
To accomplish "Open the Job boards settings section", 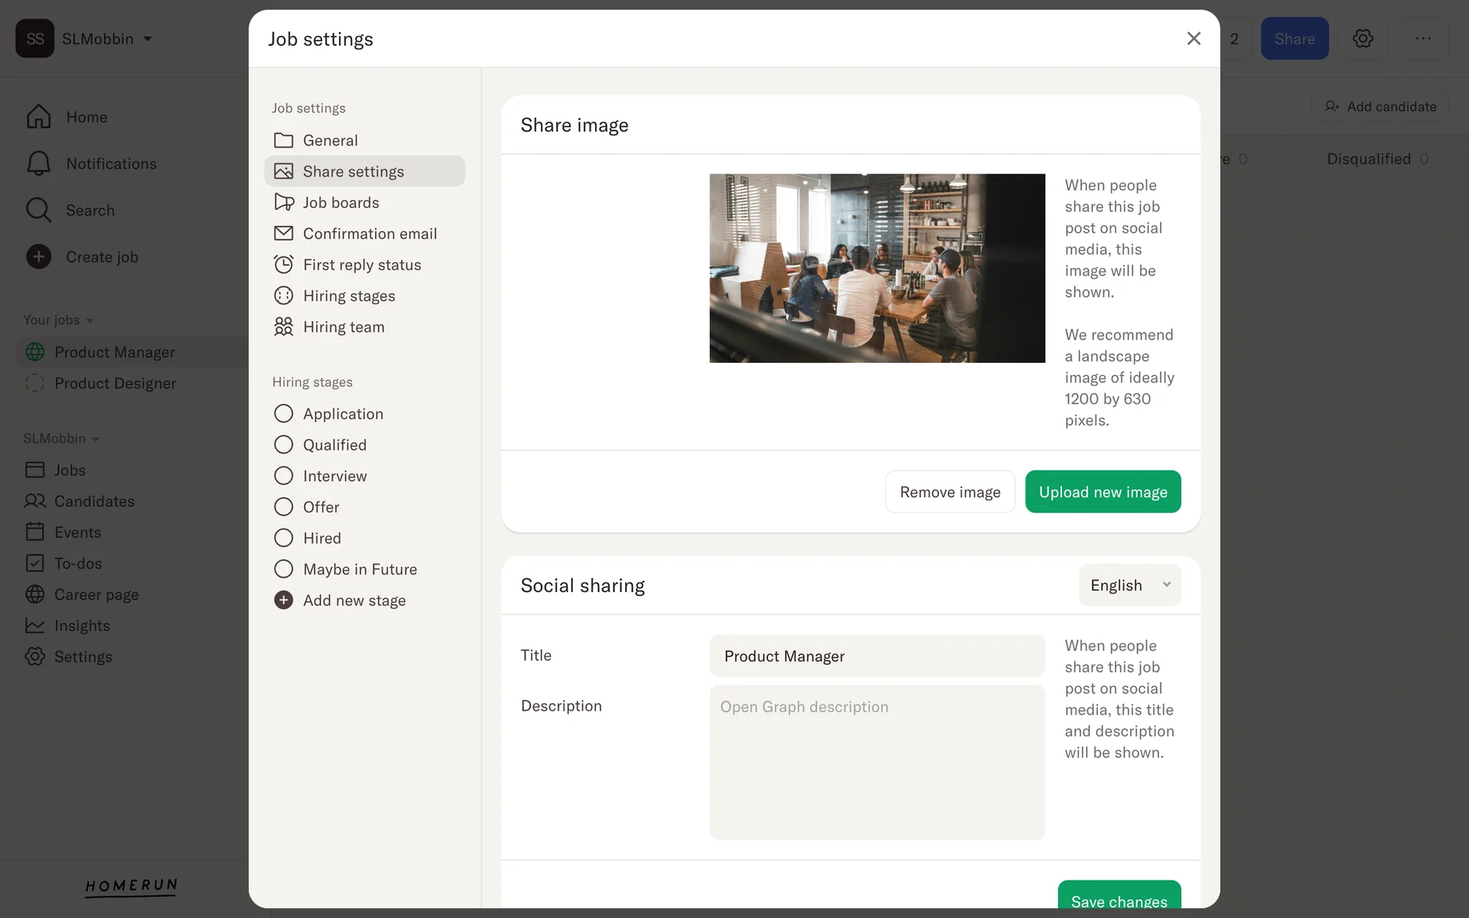I will pyautogui.click(x=341, y=203).
